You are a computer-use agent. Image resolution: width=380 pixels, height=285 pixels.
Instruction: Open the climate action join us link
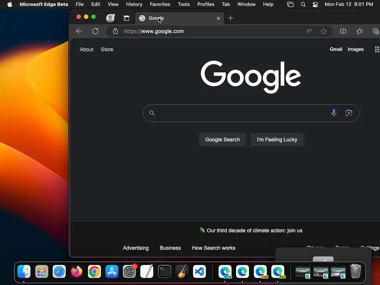(x=255, y=230)
